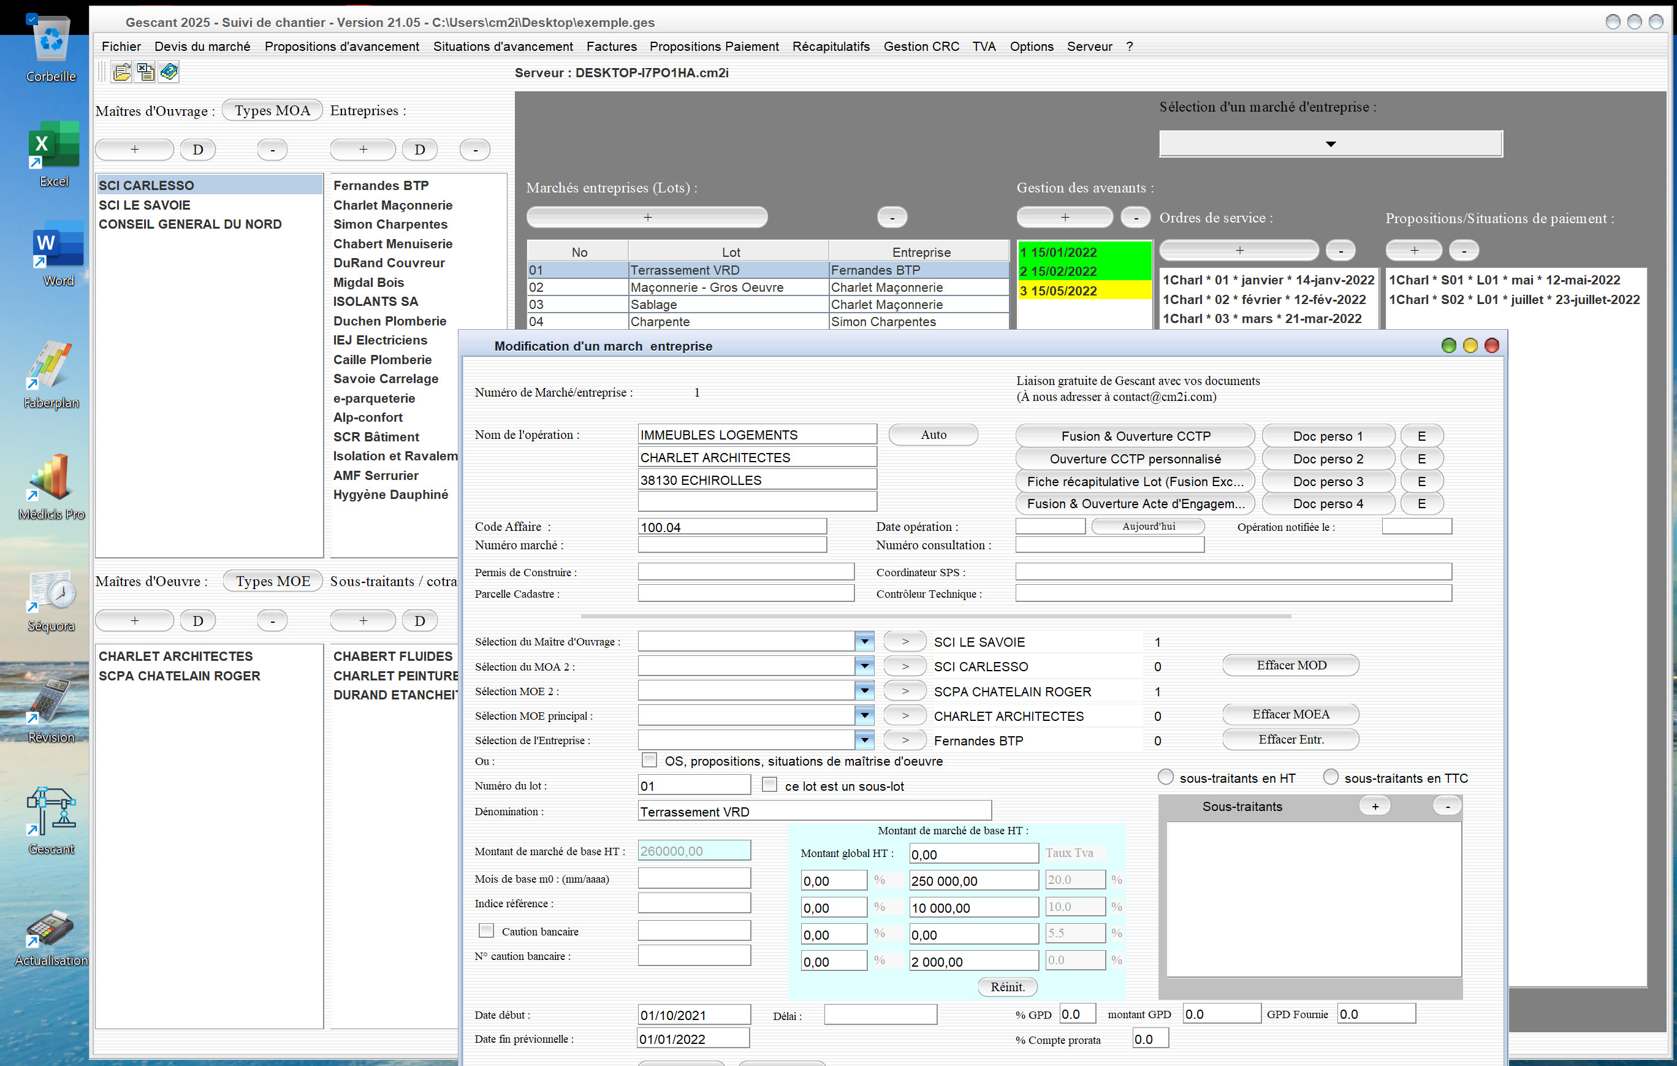Image resolution: width=1677 pixels, height=1066 pixels.
Task: Expand the Sélection du Maître d'Ouvrage combo box
Action: coord(864,641)
